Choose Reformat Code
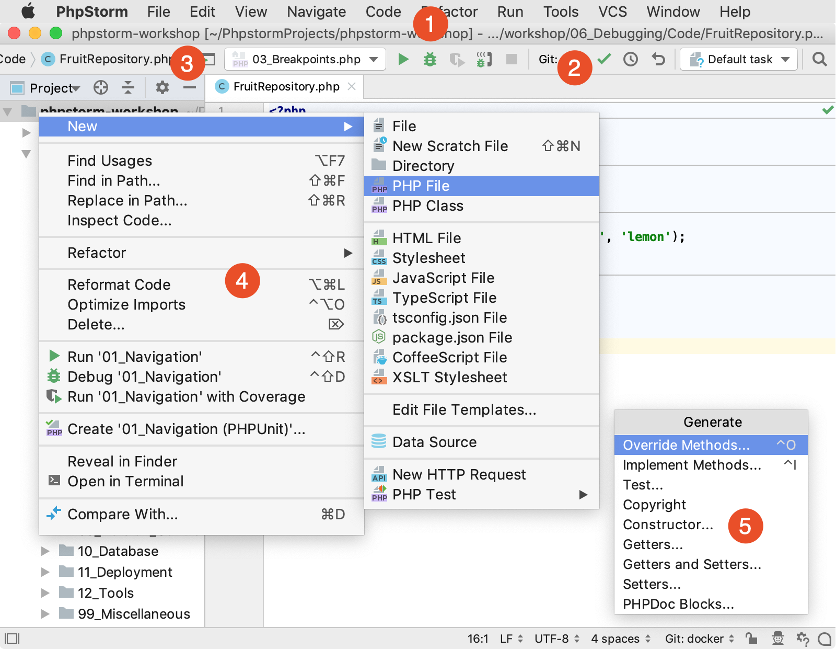The width and height of the screenshot is (836, 649). (202, 285)
